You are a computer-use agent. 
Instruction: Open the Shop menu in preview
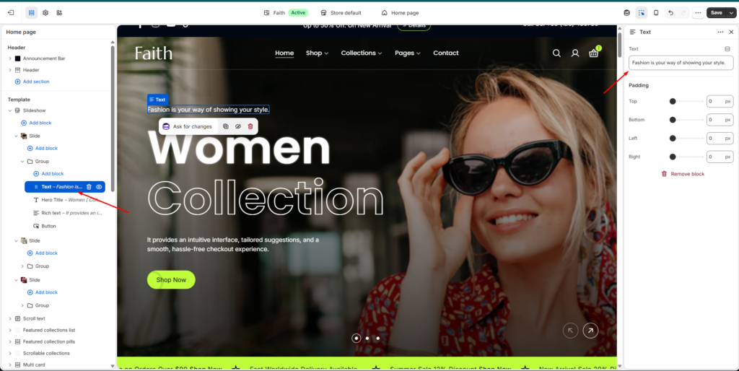(318, 53)
